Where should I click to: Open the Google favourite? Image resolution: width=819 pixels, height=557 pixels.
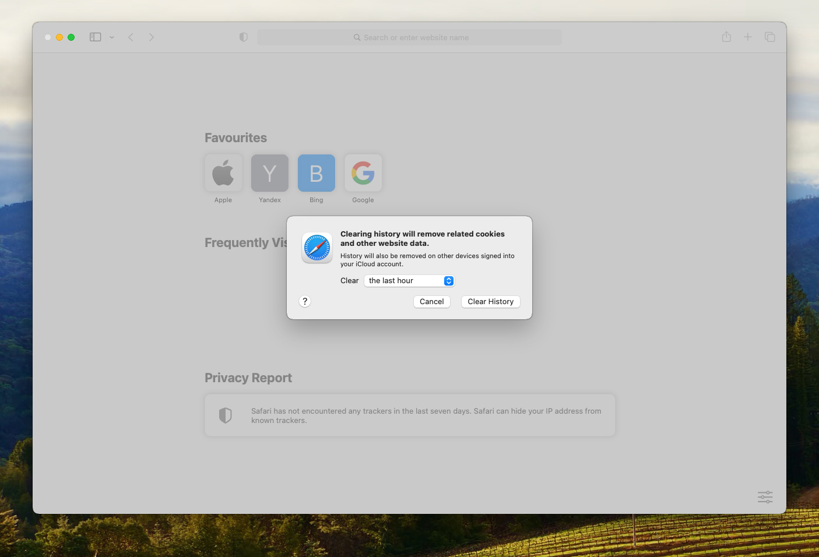[x=363, y=173]
